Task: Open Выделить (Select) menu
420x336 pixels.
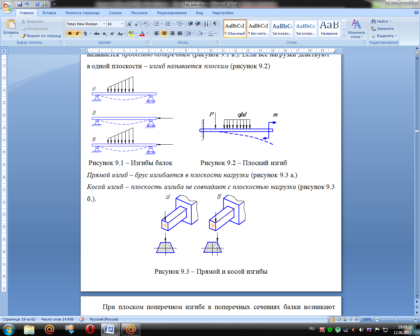Action: point(384,36)
